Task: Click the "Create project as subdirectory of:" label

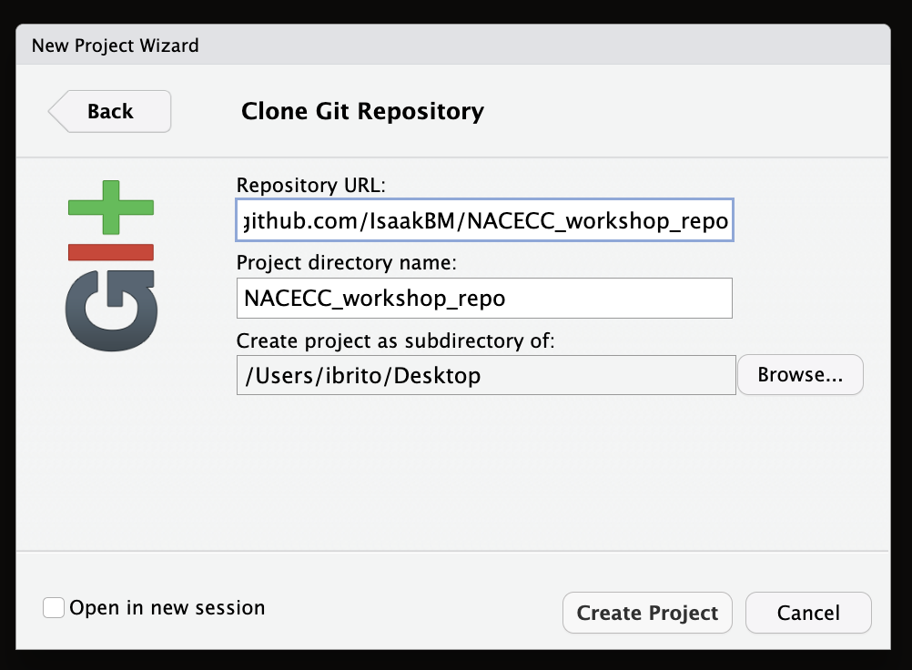Action: pyautogui.click(x=396, y=341)
